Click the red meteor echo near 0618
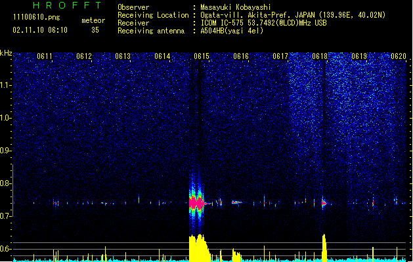This screenshot has width=413, height=262. click(324, 203)
